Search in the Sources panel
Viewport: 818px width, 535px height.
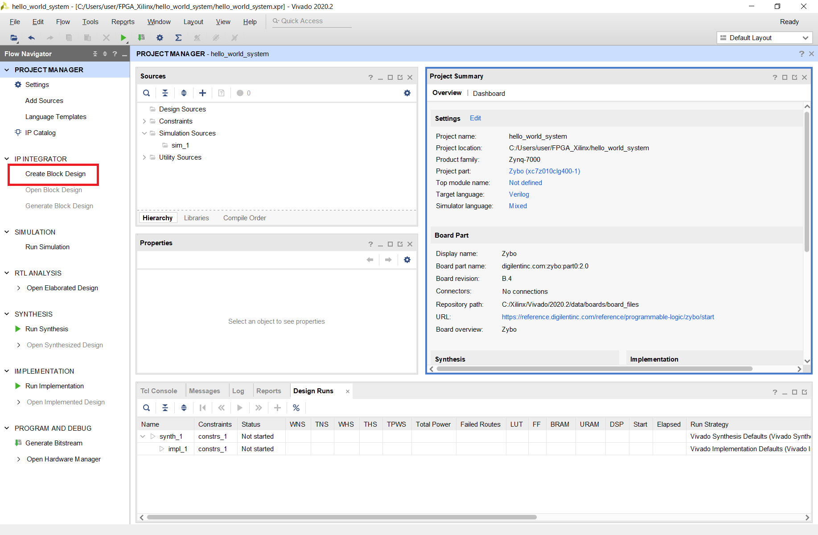[x=146, y=93]
